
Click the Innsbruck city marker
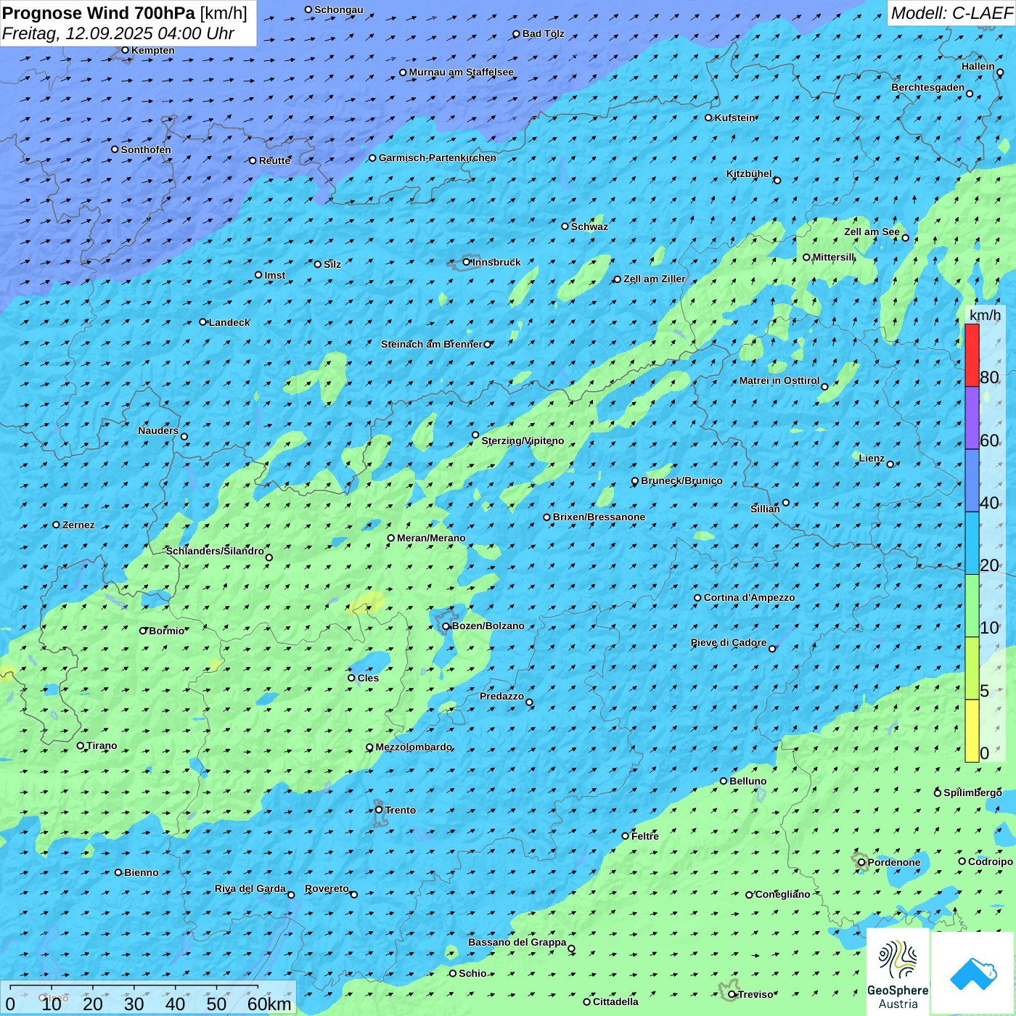[467, 262]
